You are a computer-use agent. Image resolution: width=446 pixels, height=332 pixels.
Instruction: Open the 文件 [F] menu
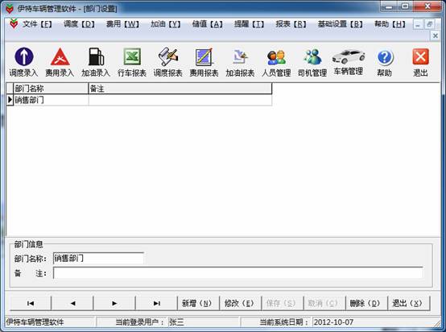tap(37, 24)
